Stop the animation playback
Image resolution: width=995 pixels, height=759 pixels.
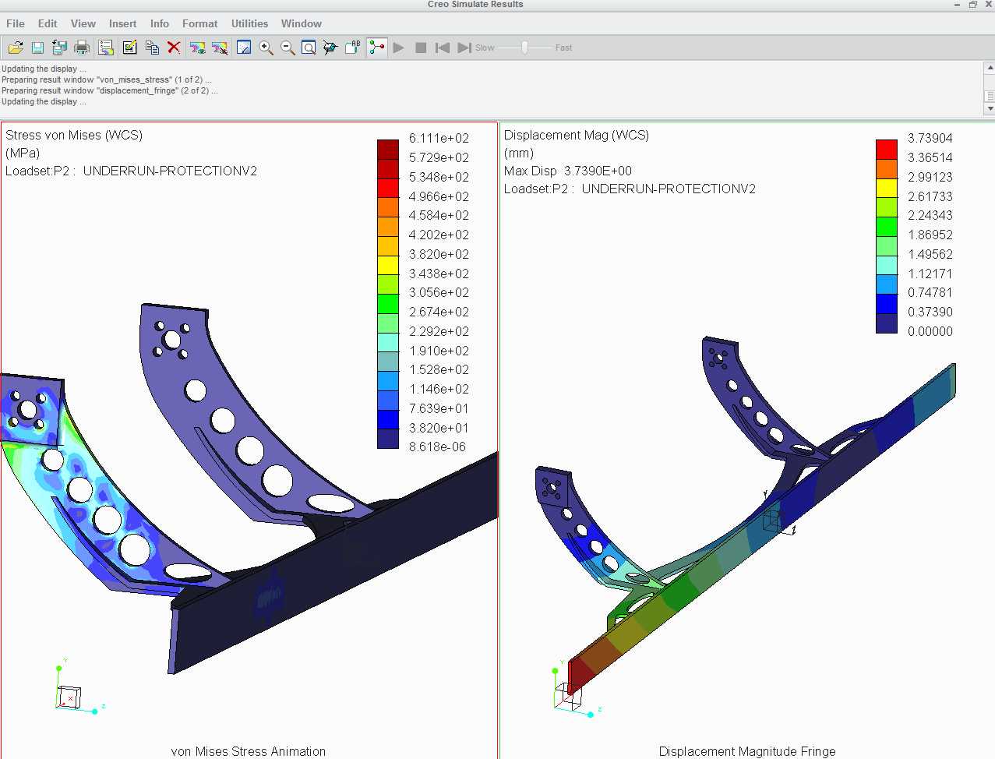click(421, 48)
